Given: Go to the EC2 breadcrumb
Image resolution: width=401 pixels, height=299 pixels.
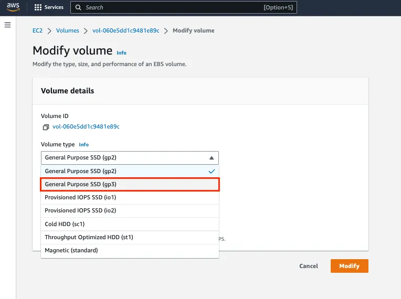Looking at the screenshot, I should (37, 30).
